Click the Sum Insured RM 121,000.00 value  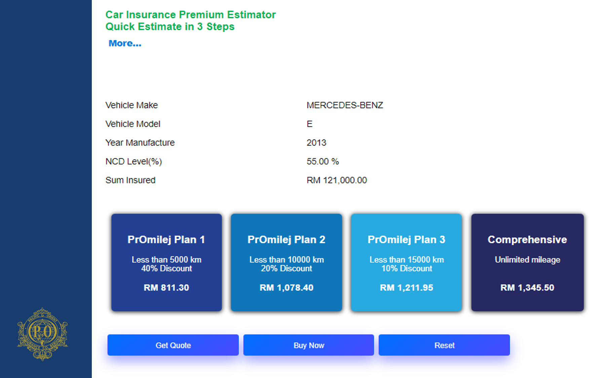tap(337, 180)
